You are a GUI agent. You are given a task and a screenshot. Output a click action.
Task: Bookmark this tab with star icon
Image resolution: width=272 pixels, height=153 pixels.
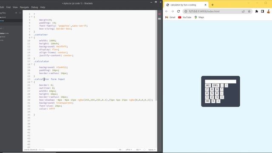click(x=249, y=11)
